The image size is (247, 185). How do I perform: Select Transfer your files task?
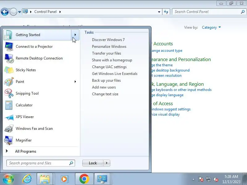pyautogui.click(x=107, y=53)
